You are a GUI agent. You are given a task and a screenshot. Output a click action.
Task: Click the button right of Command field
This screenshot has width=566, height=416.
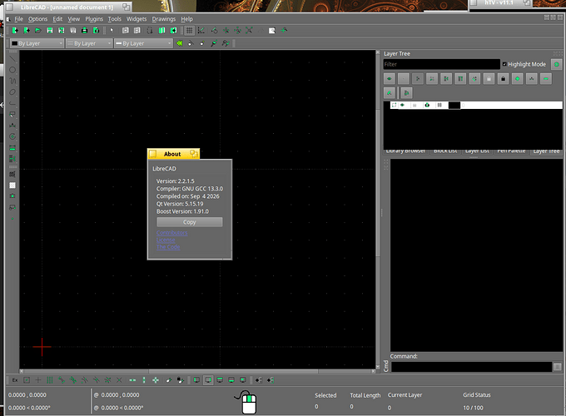(558, 367)
